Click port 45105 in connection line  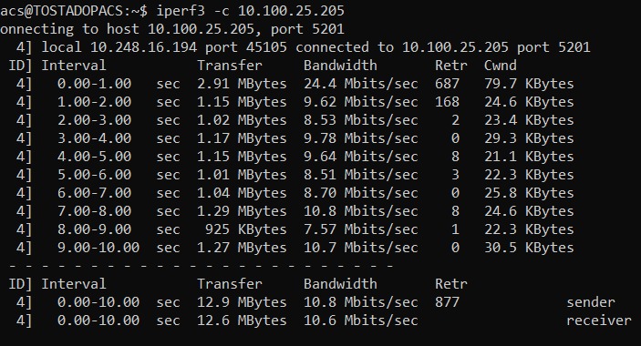(266, 47)
